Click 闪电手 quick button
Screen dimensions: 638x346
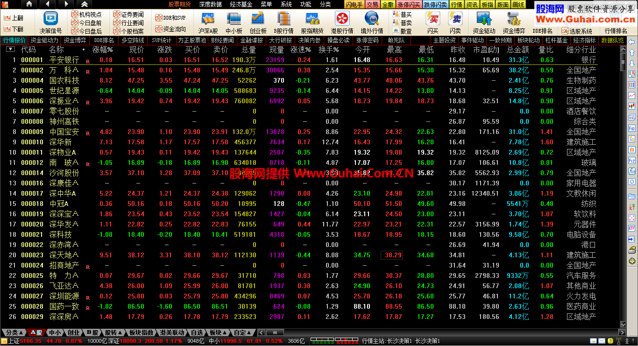pyautogui.click(x=354, y=5)
